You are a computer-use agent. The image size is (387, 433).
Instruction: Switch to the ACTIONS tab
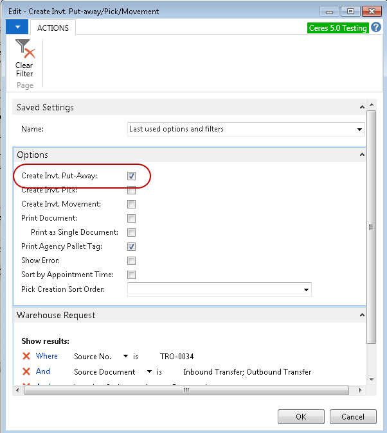(x=53, y=28)
